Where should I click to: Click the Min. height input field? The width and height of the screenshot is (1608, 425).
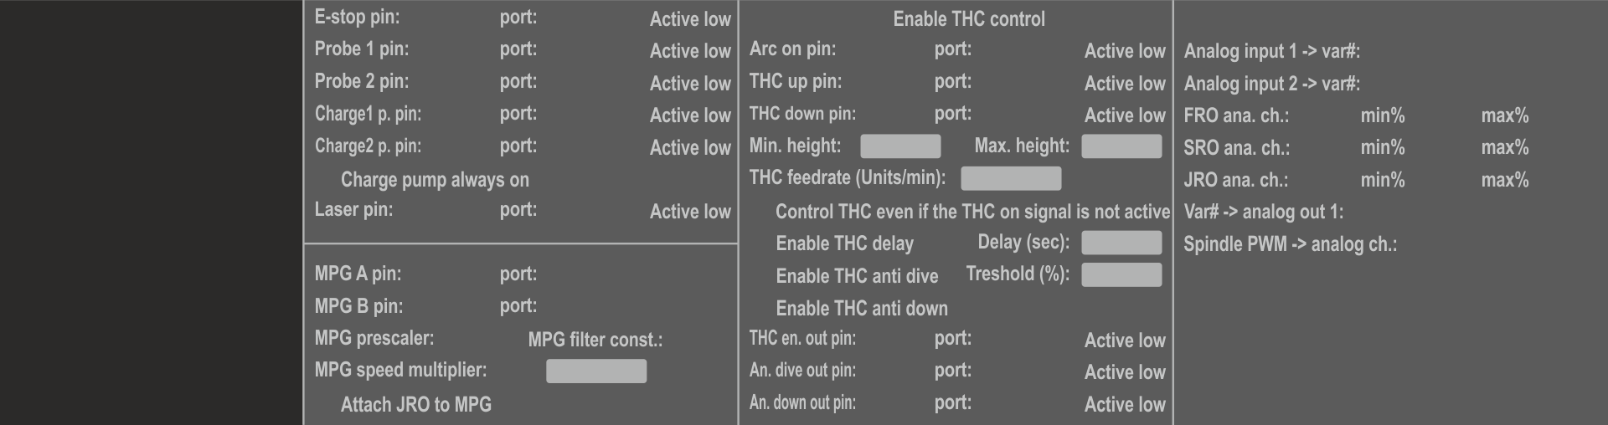point(900,146)
